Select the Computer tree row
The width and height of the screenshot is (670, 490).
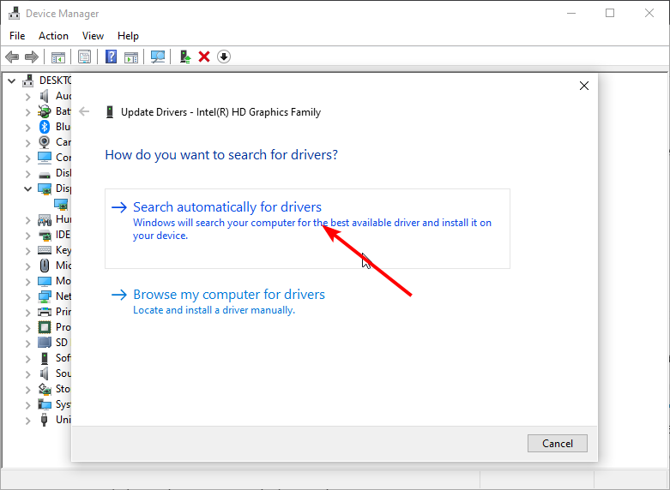[x=54, y=158]
